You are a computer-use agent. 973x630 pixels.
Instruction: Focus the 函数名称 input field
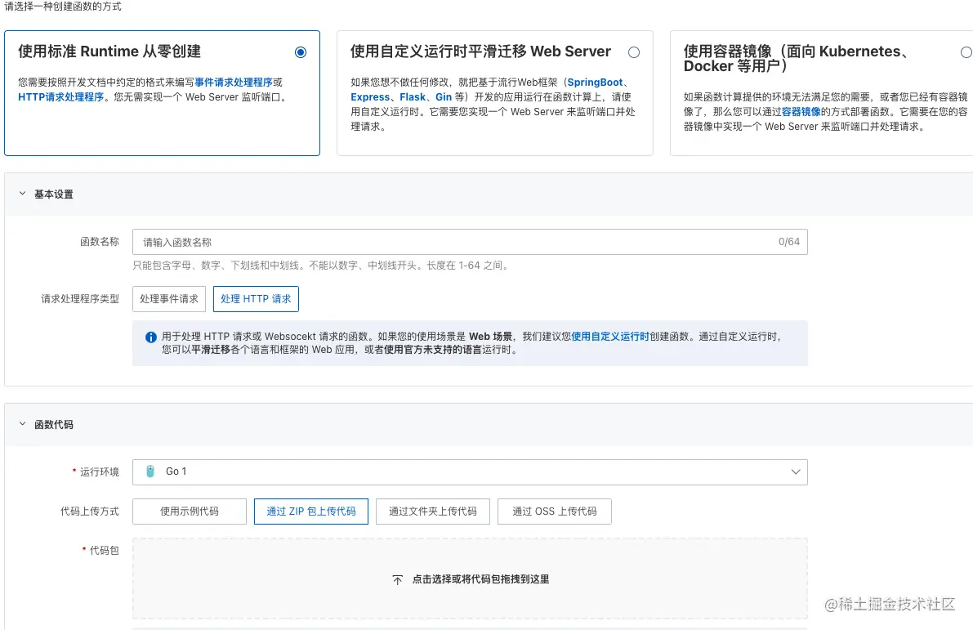[x=470, y=242]
